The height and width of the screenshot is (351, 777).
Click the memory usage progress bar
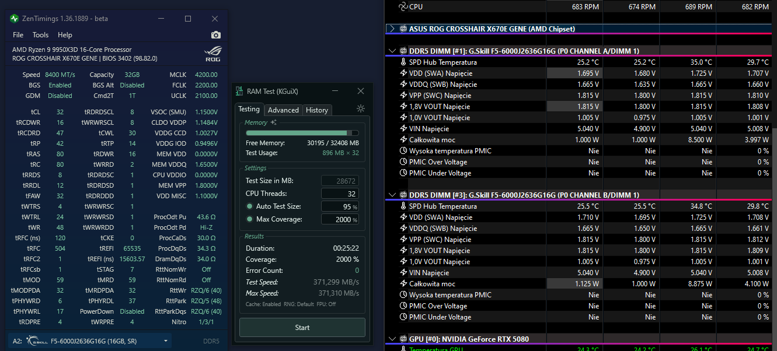pyautogui.click(x=302, y=133)
